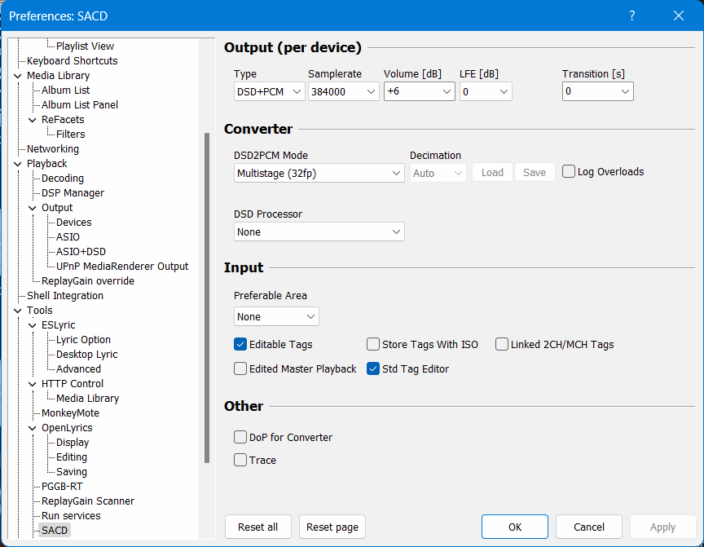Turn on the Trace checkbox

[x=240, y=460]
